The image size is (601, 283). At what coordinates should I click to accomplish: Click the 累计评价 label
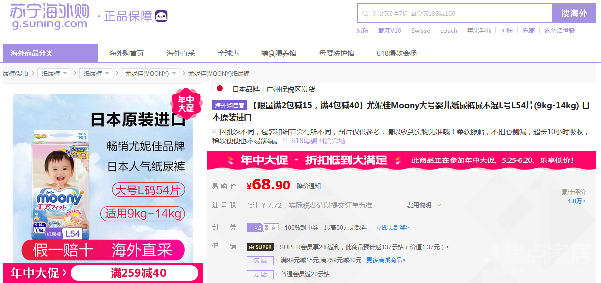click(x=574, y=192)
